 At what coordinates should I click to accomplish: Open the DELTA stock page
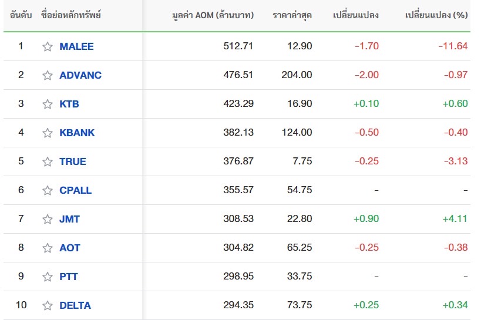75,305
